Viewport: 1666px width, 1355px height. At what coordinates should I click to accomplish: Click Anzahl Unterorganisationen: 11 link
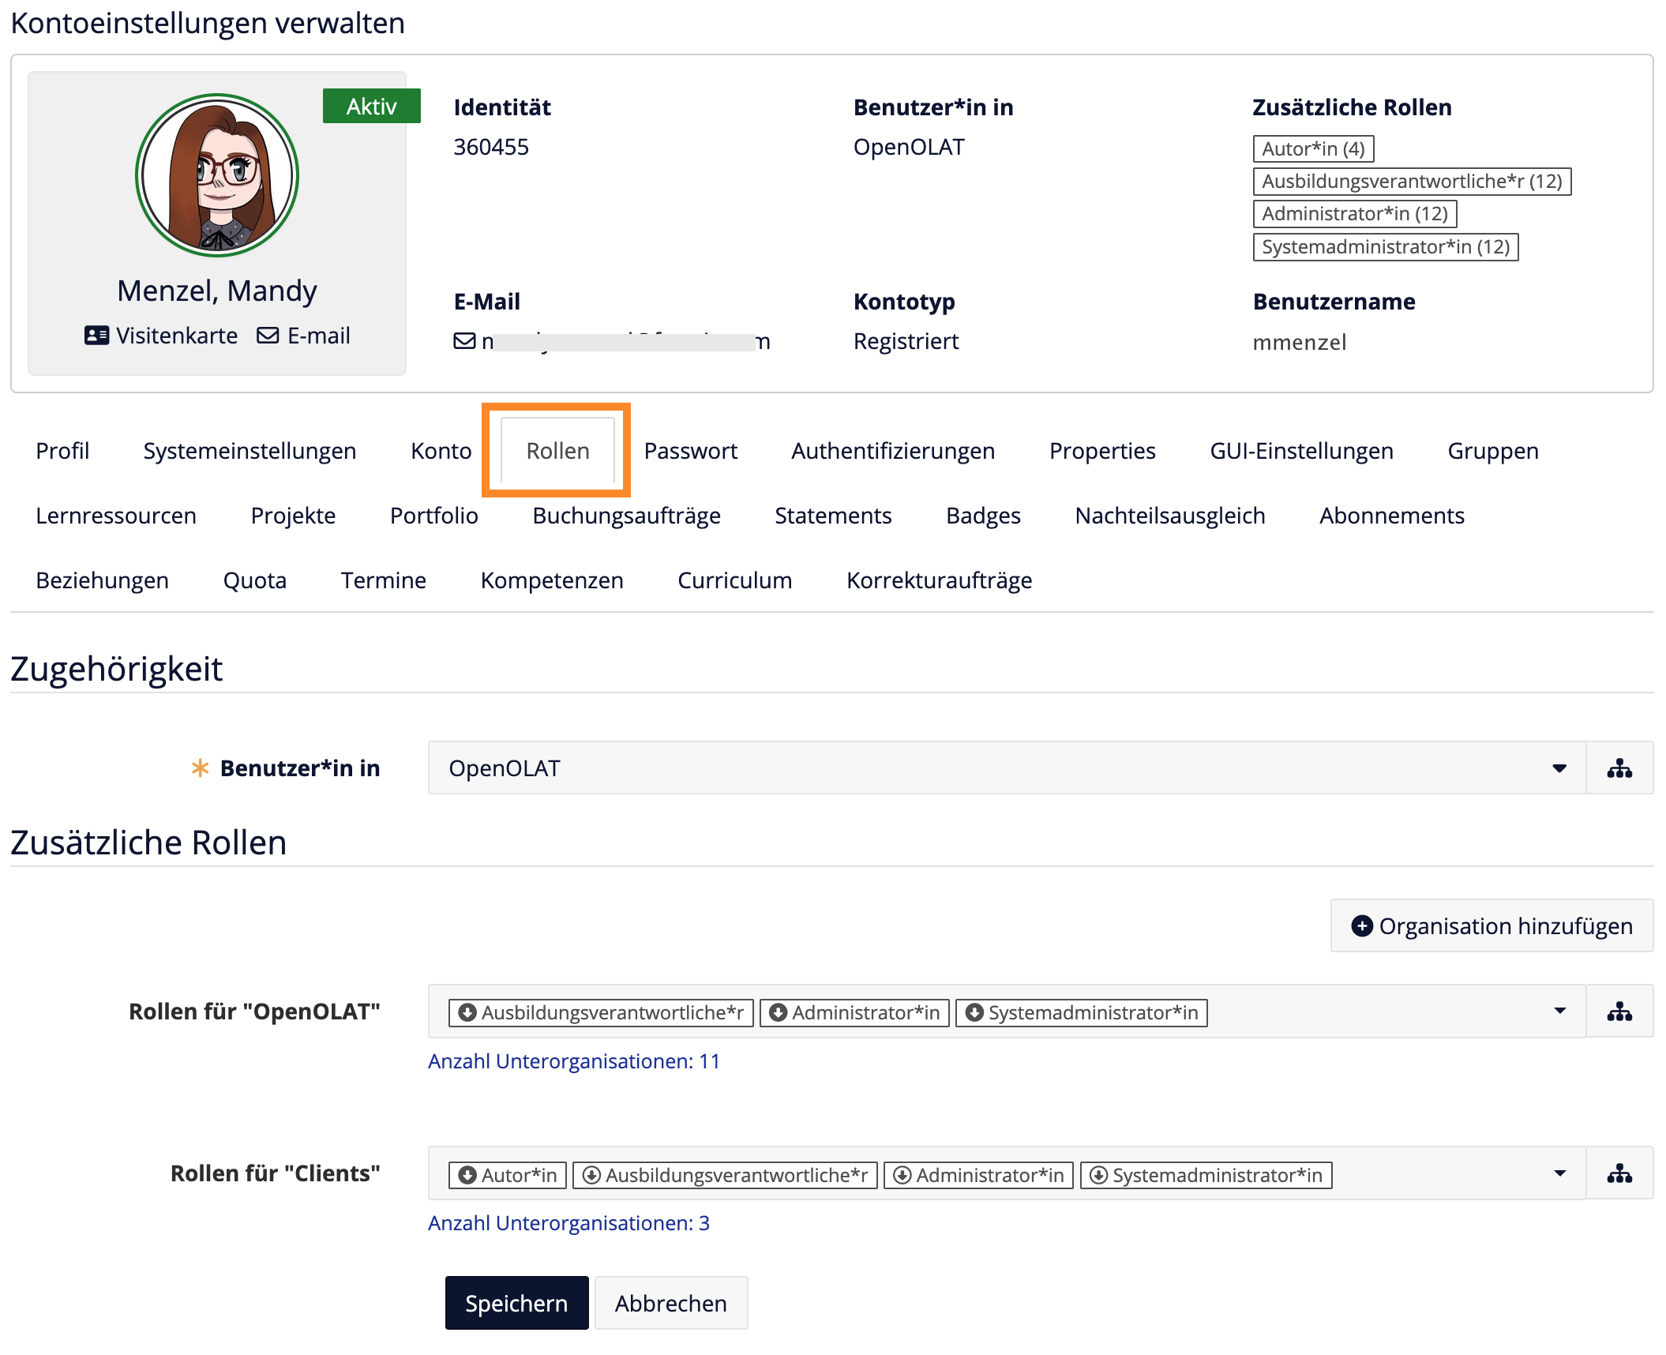click(x=574, y=1061)
